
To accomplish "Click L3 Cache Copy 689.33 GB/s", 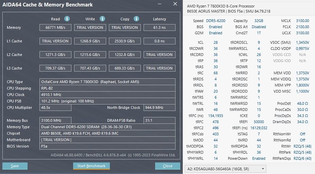I will point(125,68).
